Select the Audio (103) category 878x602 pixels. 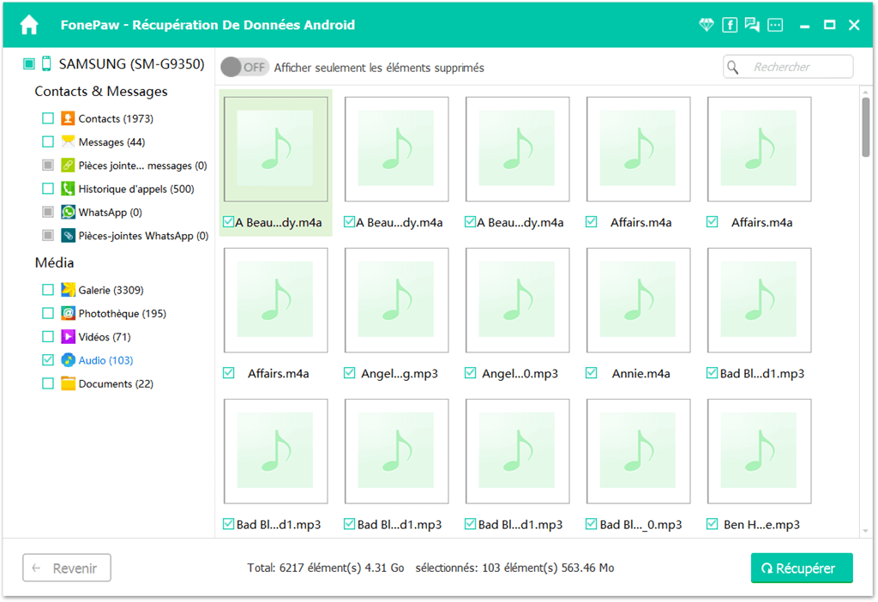point(105,360)
